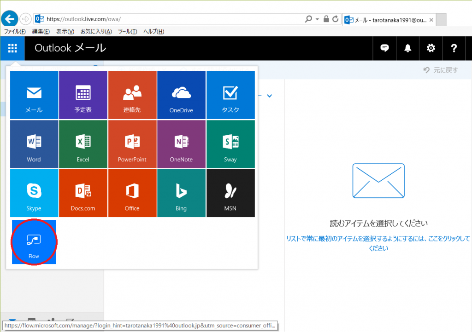Launch the Sway tile
Screen dimensions: 472x332
[230, 144]
